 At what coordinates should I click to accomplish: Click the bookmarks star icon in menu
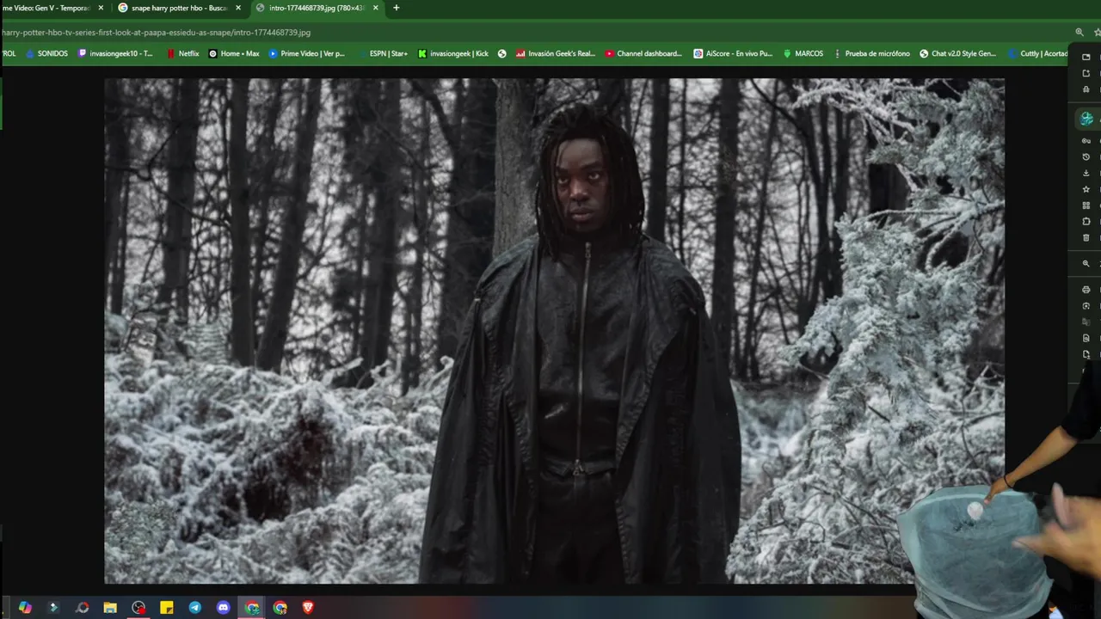tap(1086, 189)
